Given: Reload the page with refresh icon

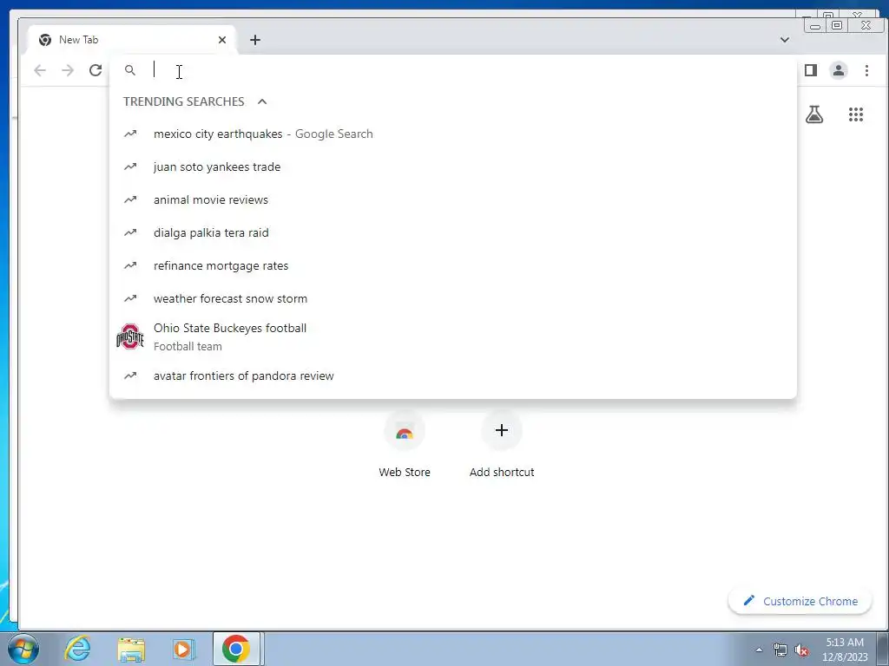Looking at the screenshot, I should 95,70.
